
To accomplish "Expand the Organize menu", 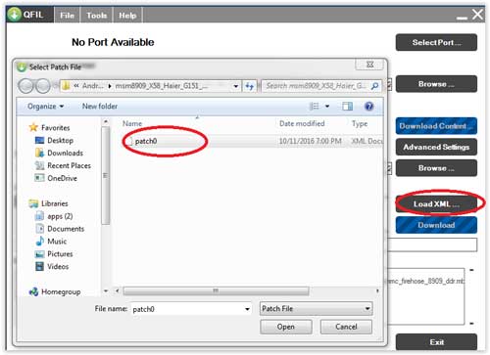I will click(x=45, y=107).
